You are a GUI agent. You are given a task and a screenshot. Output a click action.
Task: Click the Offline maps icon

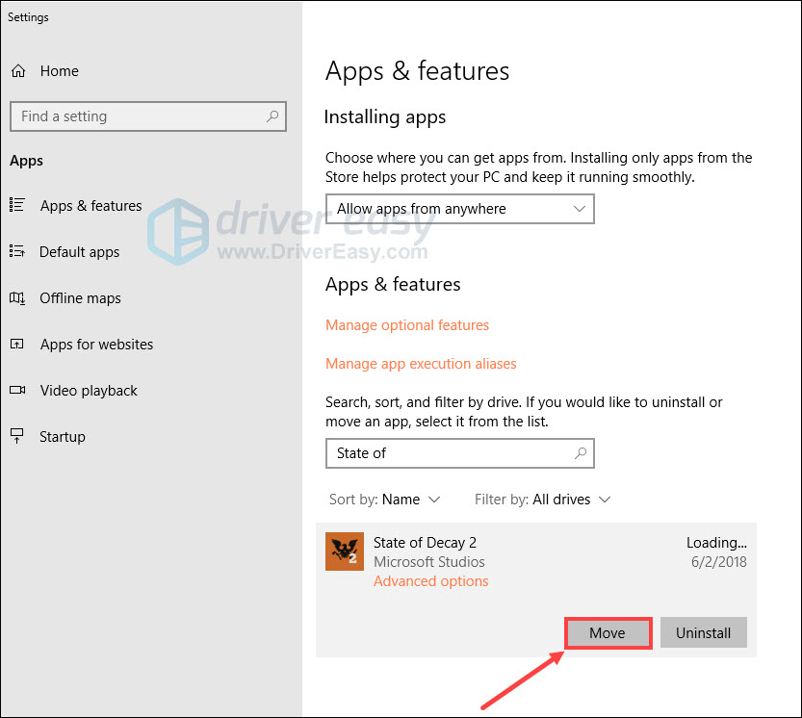point(17,298)
